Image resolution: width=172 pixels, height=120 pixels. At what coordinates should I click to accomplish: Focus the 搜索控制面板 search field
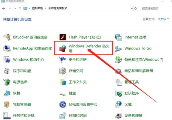click(156, 8)
